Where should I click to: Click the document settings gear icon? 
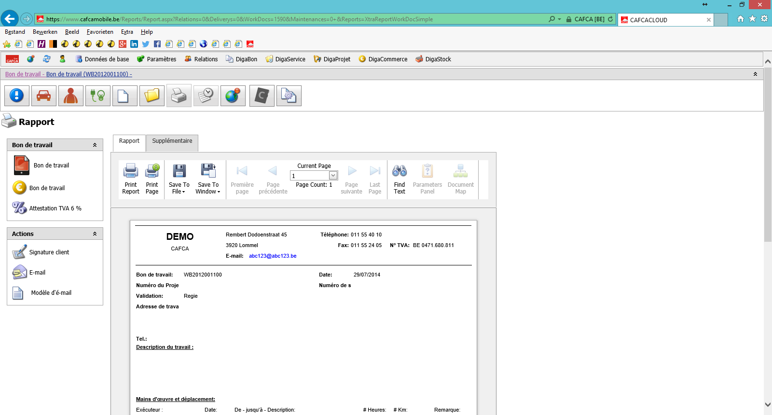click(x=289, y=96)
